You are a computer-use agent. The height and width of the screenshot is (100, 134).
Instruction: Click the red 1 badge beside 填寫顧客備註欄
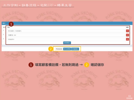point(31,65)
